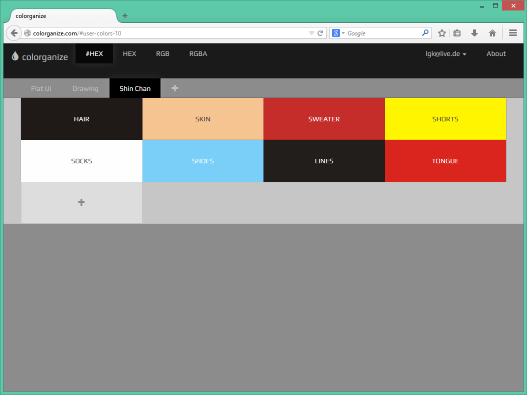
Task: Open the lgk@live.de account dropdown
Action: [x=445, y=53]
